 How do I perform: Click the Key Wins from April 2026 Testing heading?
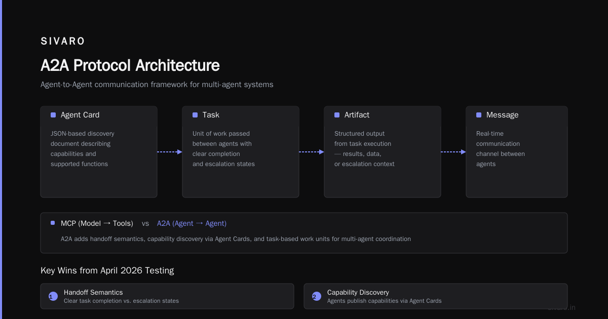107,270
